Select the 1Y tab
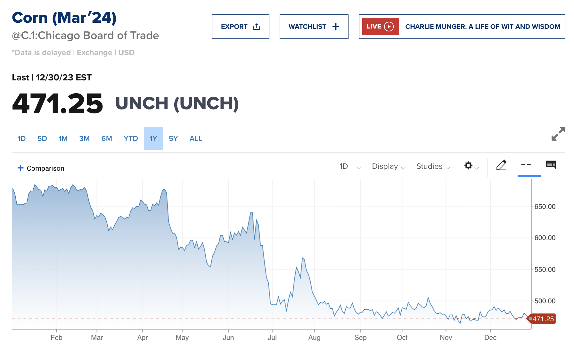 point(153,138)
